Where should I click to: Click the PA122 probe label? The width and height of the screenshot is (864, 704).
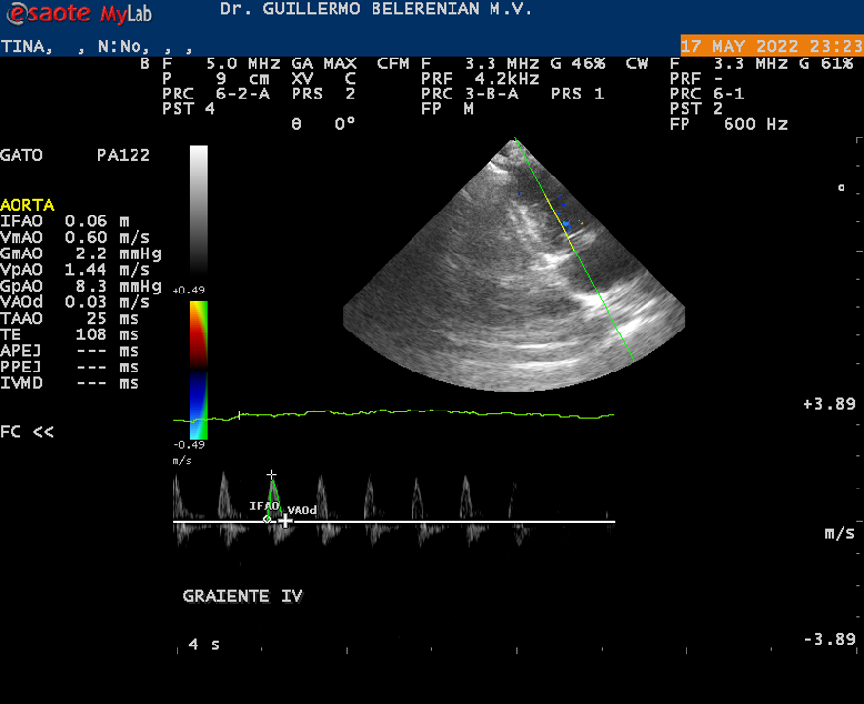pyautogui.click(x=124, y=155)
